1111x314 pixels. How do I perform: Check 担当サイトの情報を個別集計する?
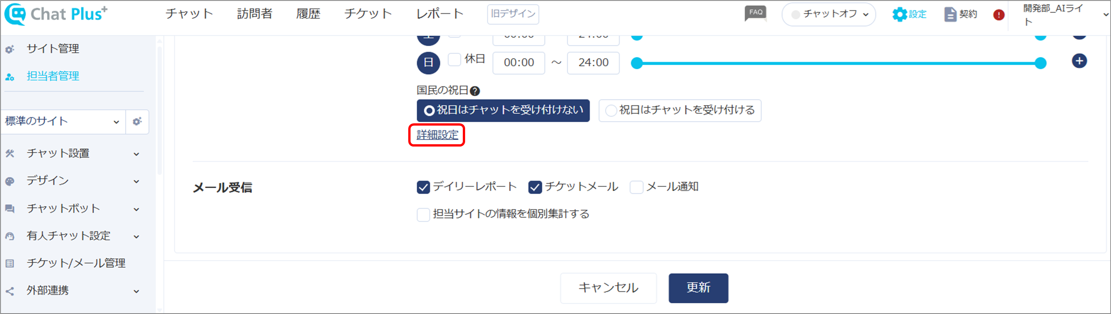coord(423,214)
